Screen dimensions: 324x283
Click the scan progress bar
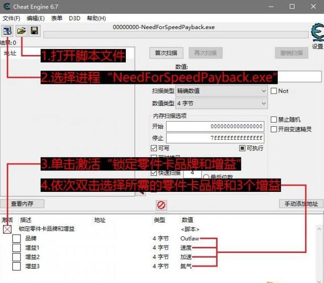pyautogui.click(x=176, y=35)
